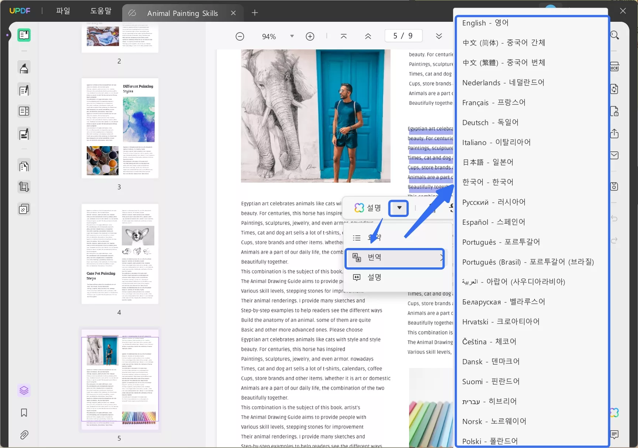Open the 도움말 menu
638x448 pixels.
(100, 11)
